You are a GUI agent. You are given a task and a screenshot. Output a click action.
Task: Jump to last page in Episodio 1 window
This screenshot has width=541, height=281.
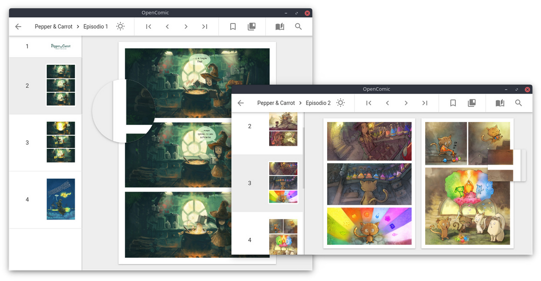click(x=205, y=27)
